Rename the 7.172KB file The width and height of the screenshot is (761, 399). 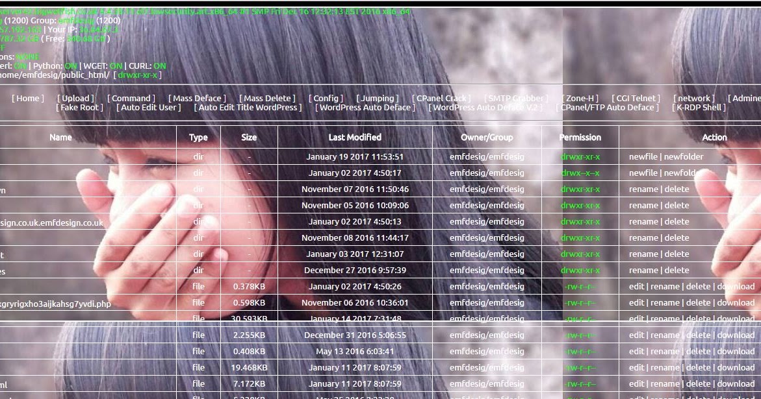[665, 384]
